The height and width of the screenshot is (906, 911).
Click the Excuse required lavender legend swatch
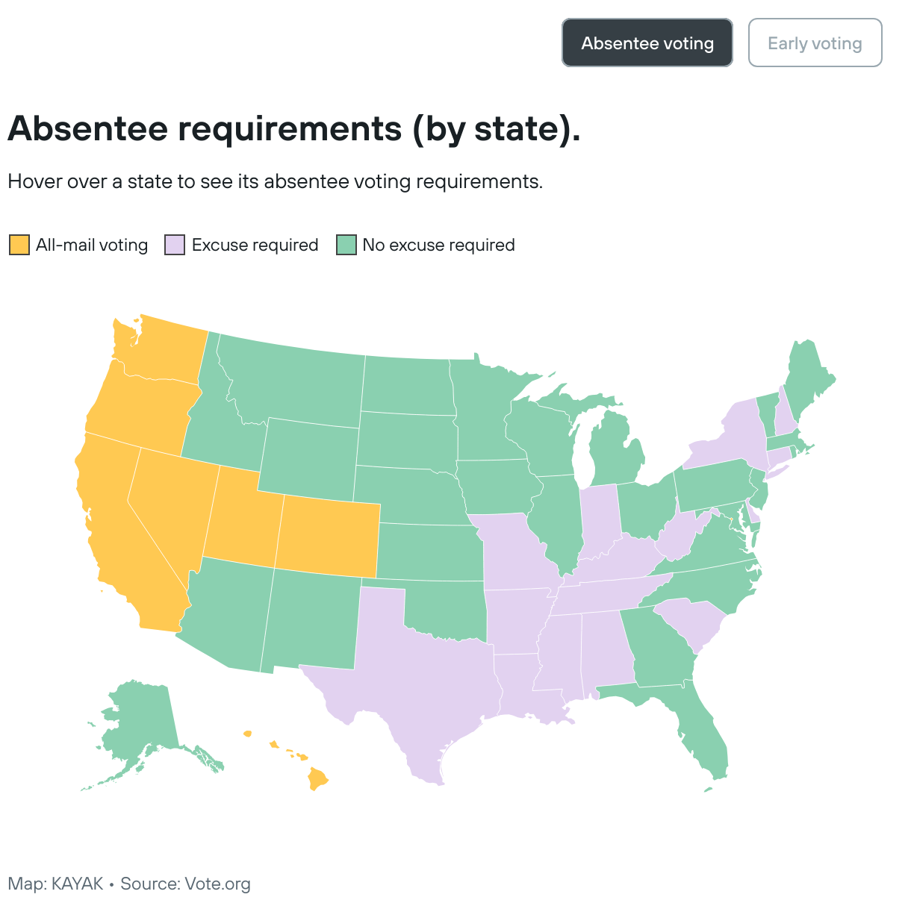pos(175,245)
